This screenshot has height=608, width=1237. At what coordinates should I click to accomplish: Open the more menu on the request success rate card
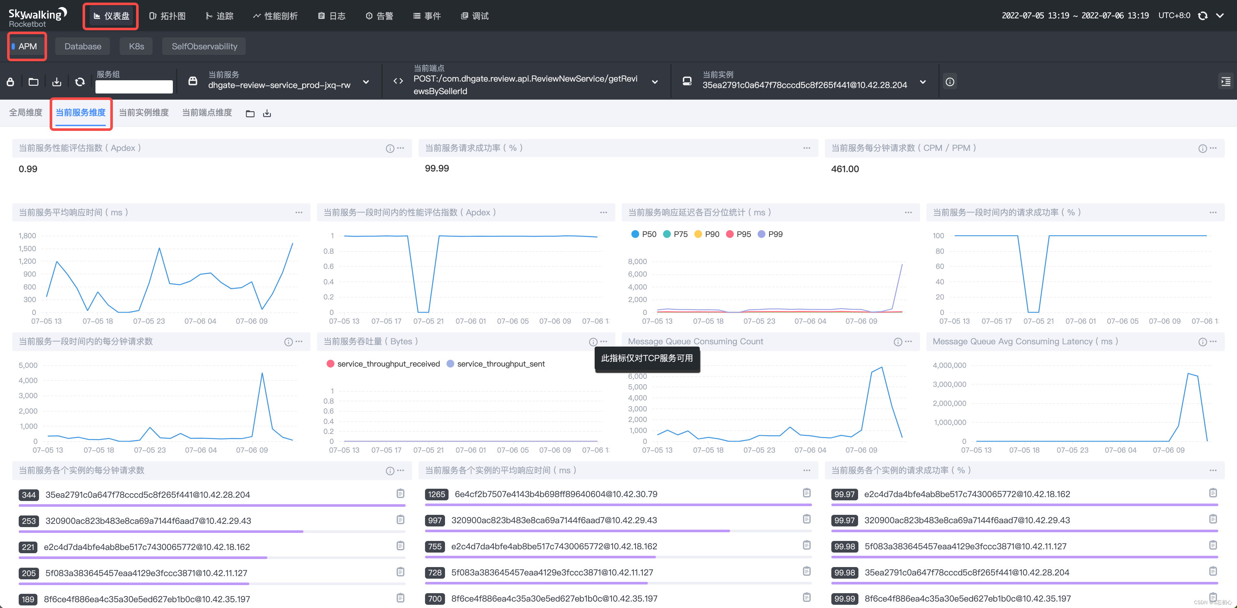[x=807, y=148]
